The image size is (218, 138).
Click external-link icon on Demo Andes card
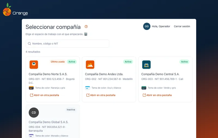click(x=88, y=95)
